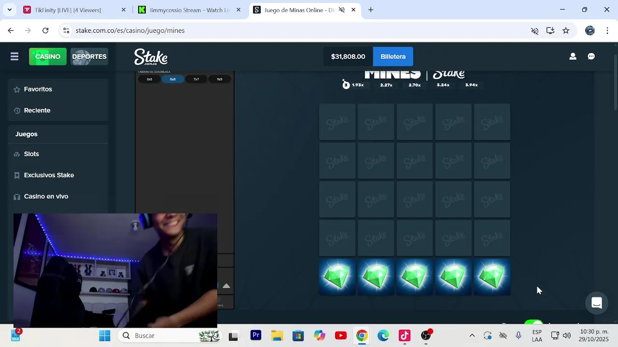Select the 9x9 grid size option
Viewport: 618px width, 347px height.
click(x=220, y=79)
